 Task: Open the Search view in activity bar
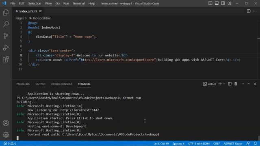click(x=6, y=24)
